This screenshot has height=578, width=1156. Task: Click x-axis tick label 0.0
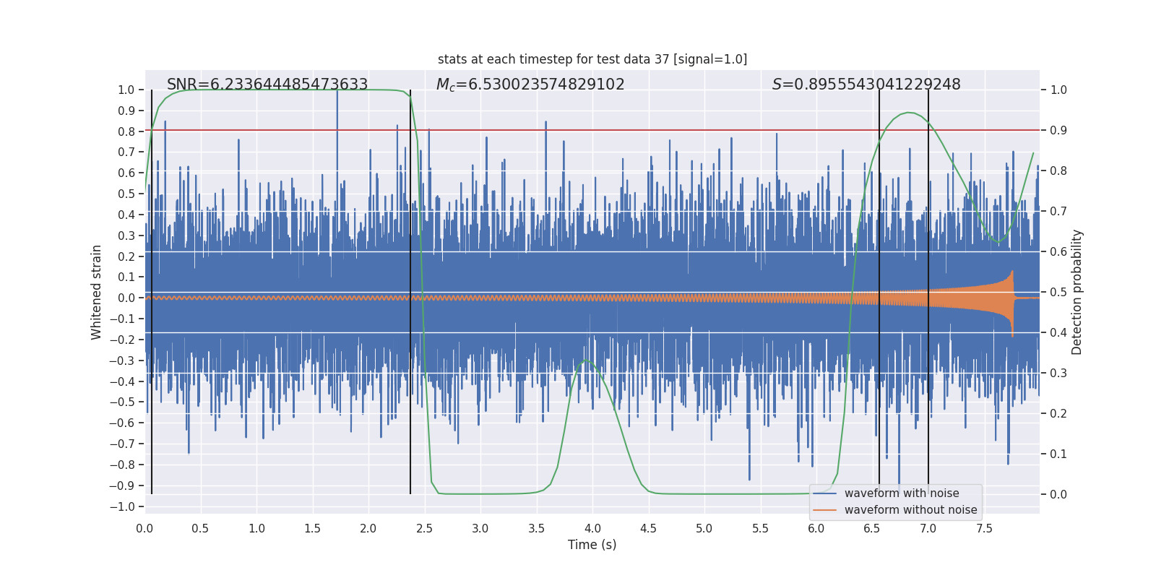[x=144, y=528]
